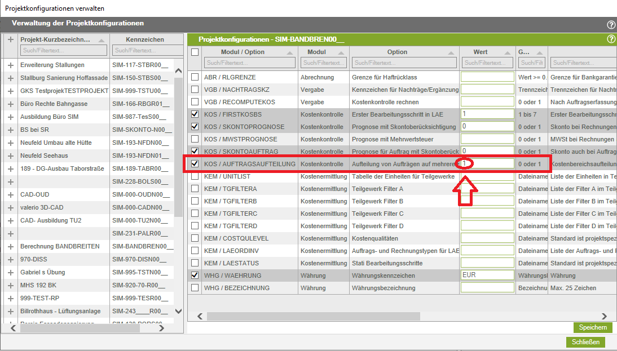The width and height of the screenshot is (617, 351).
Task: Click the G... column header
Action: pos(524,52)
